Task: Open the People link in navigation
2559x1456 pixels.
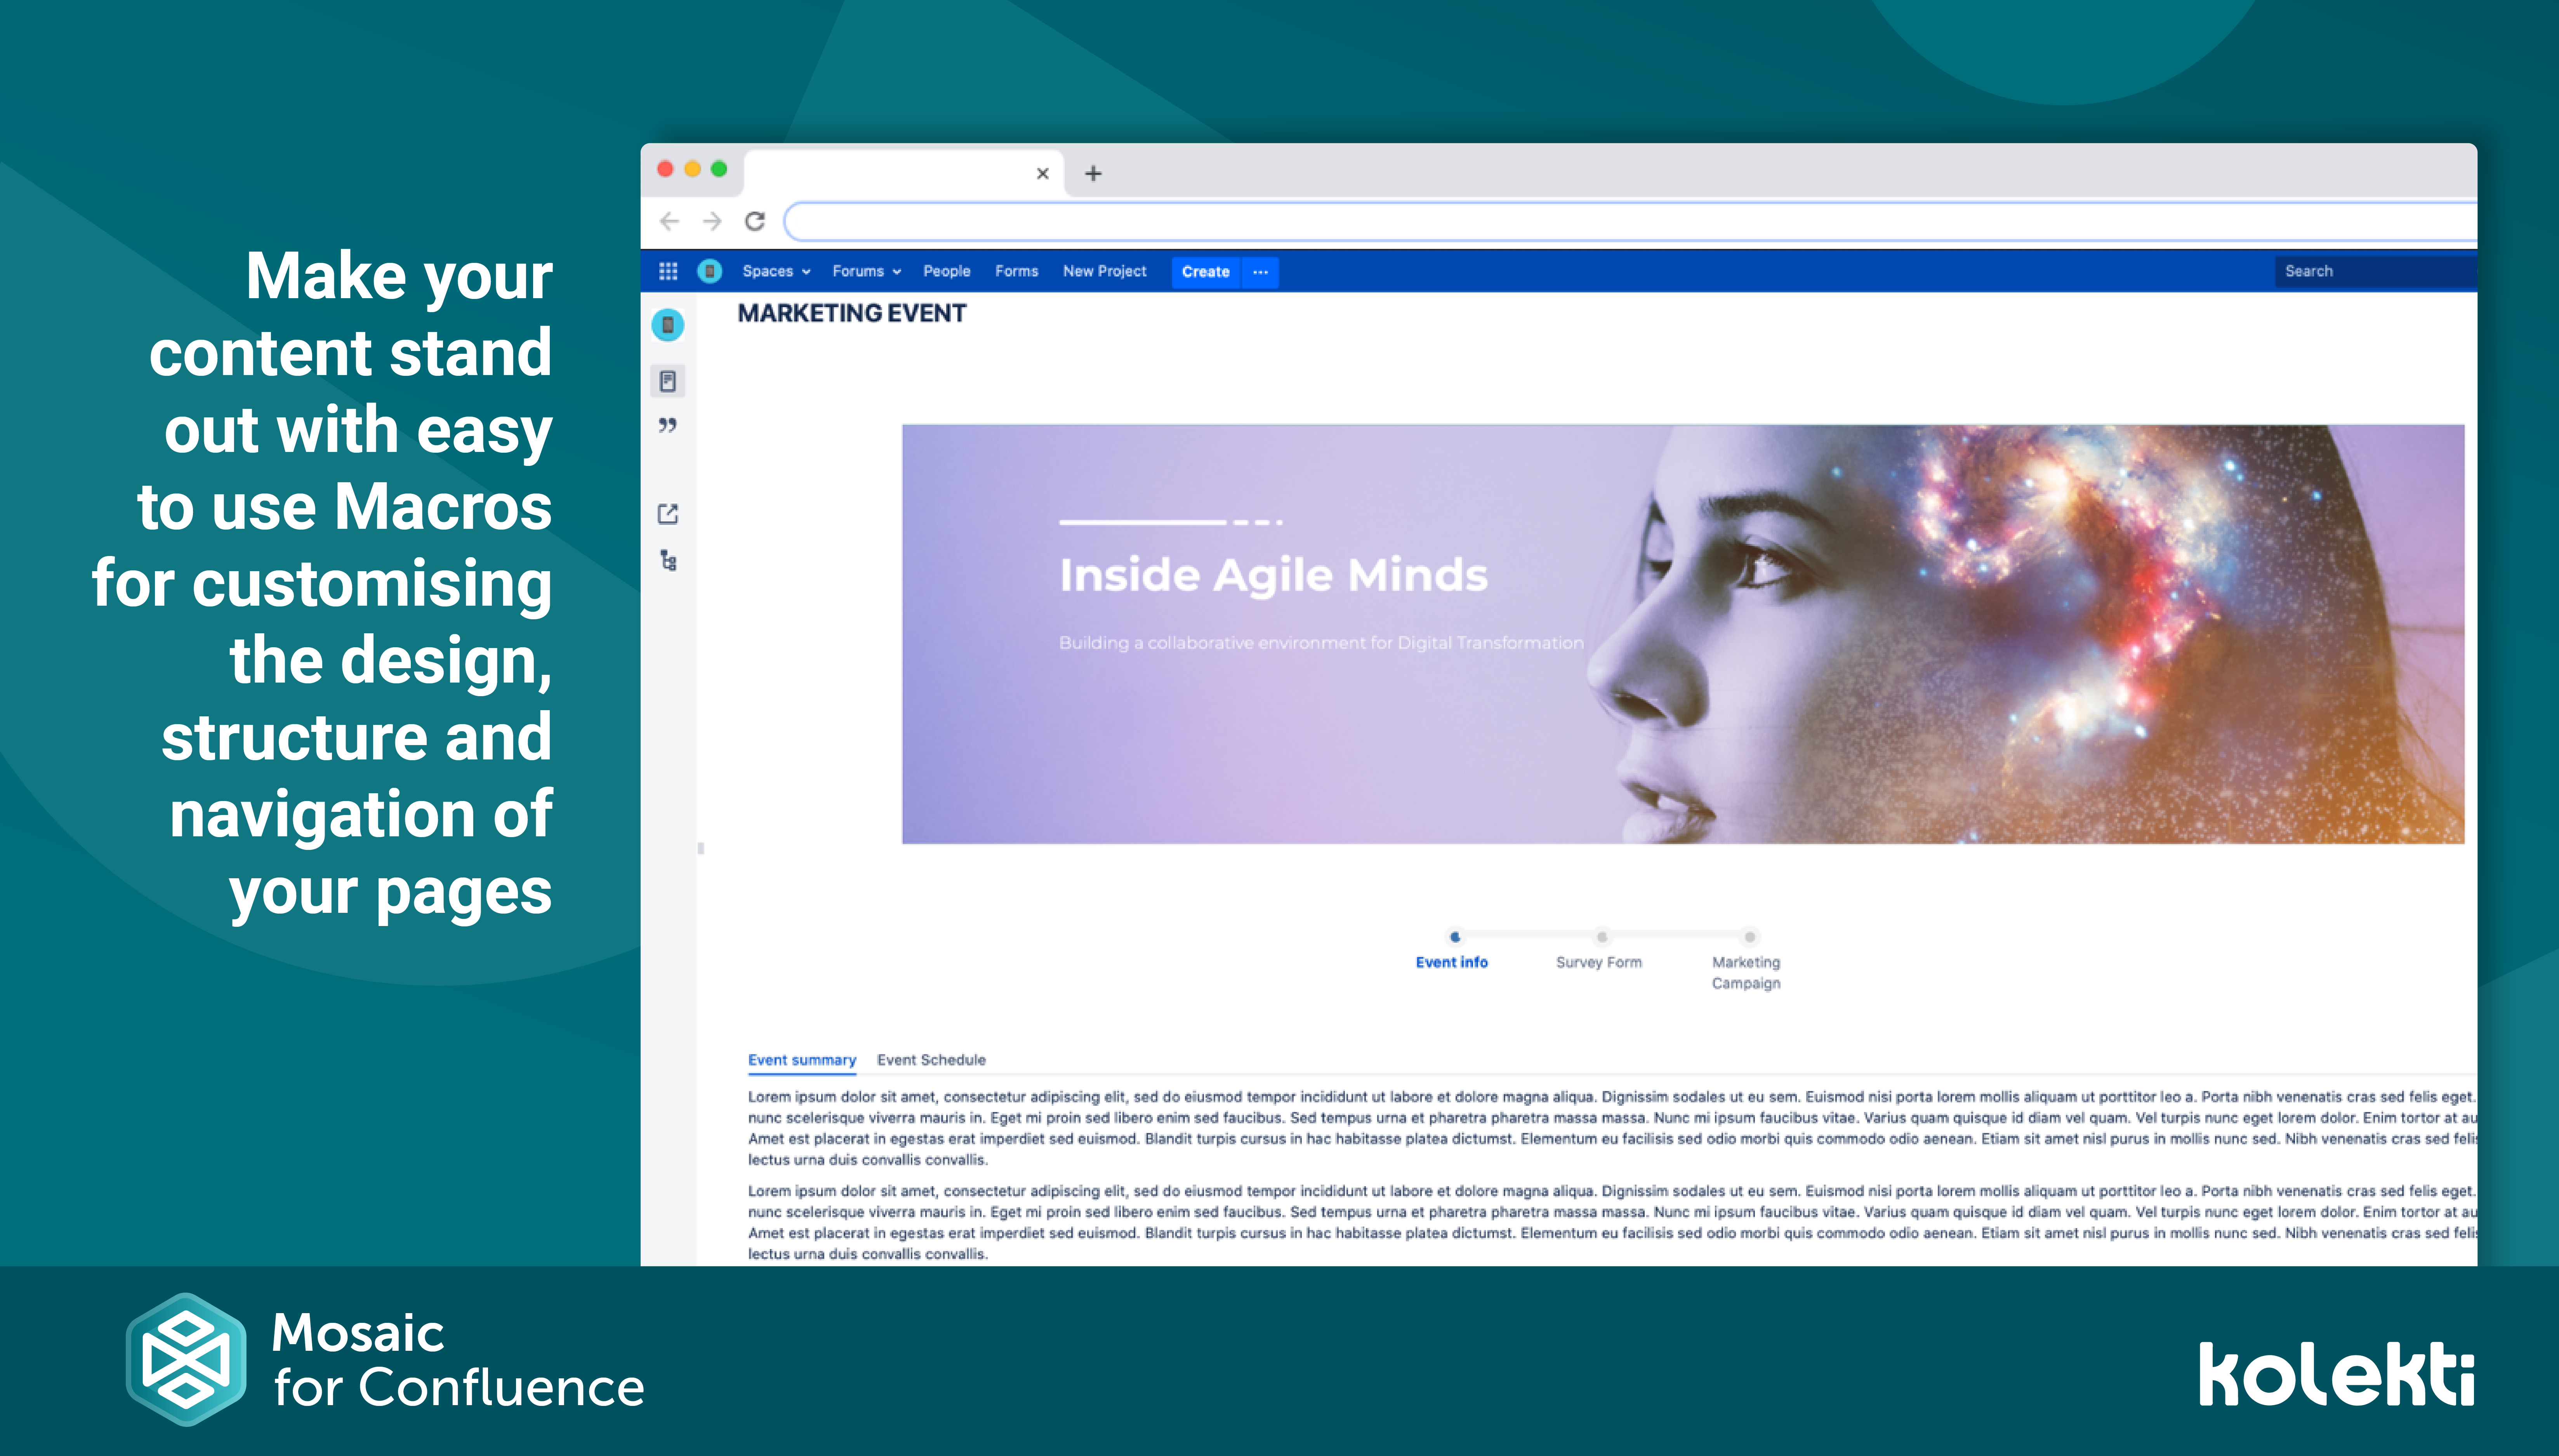Action: (946, 271)
